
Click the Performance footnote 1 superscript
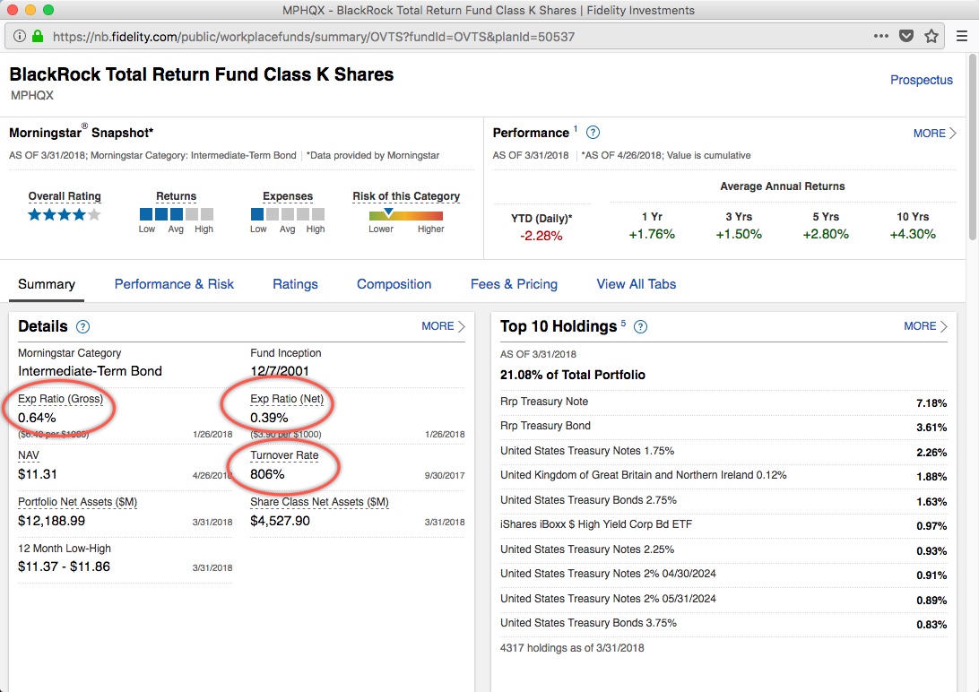pyautogui.click(x=575, y=128)
